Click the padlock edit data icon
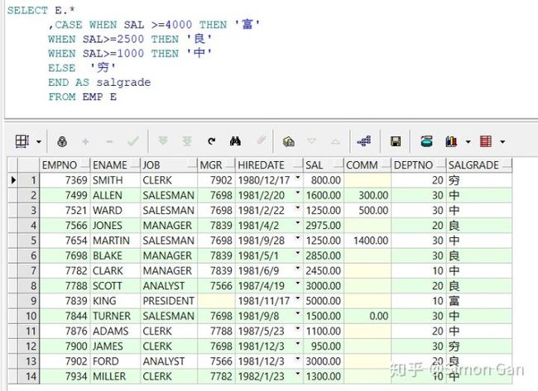 click(62, 141)
